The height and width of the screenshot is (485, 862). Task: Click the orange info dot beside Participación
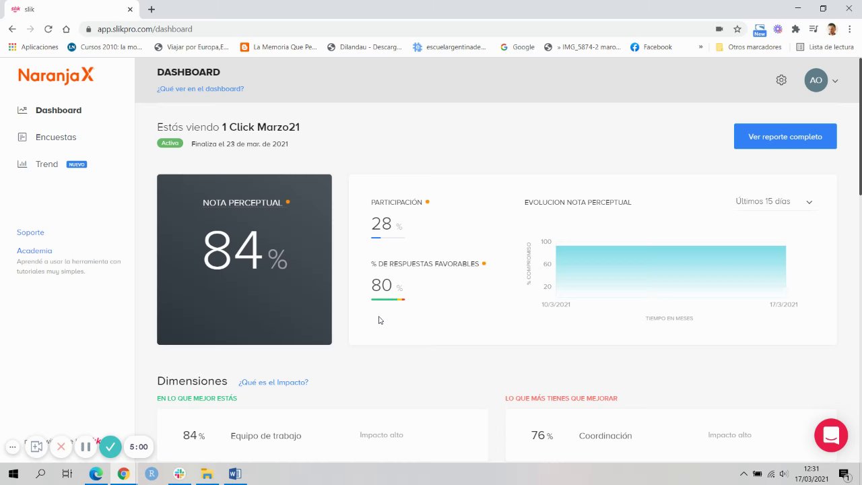pos(428,202)
